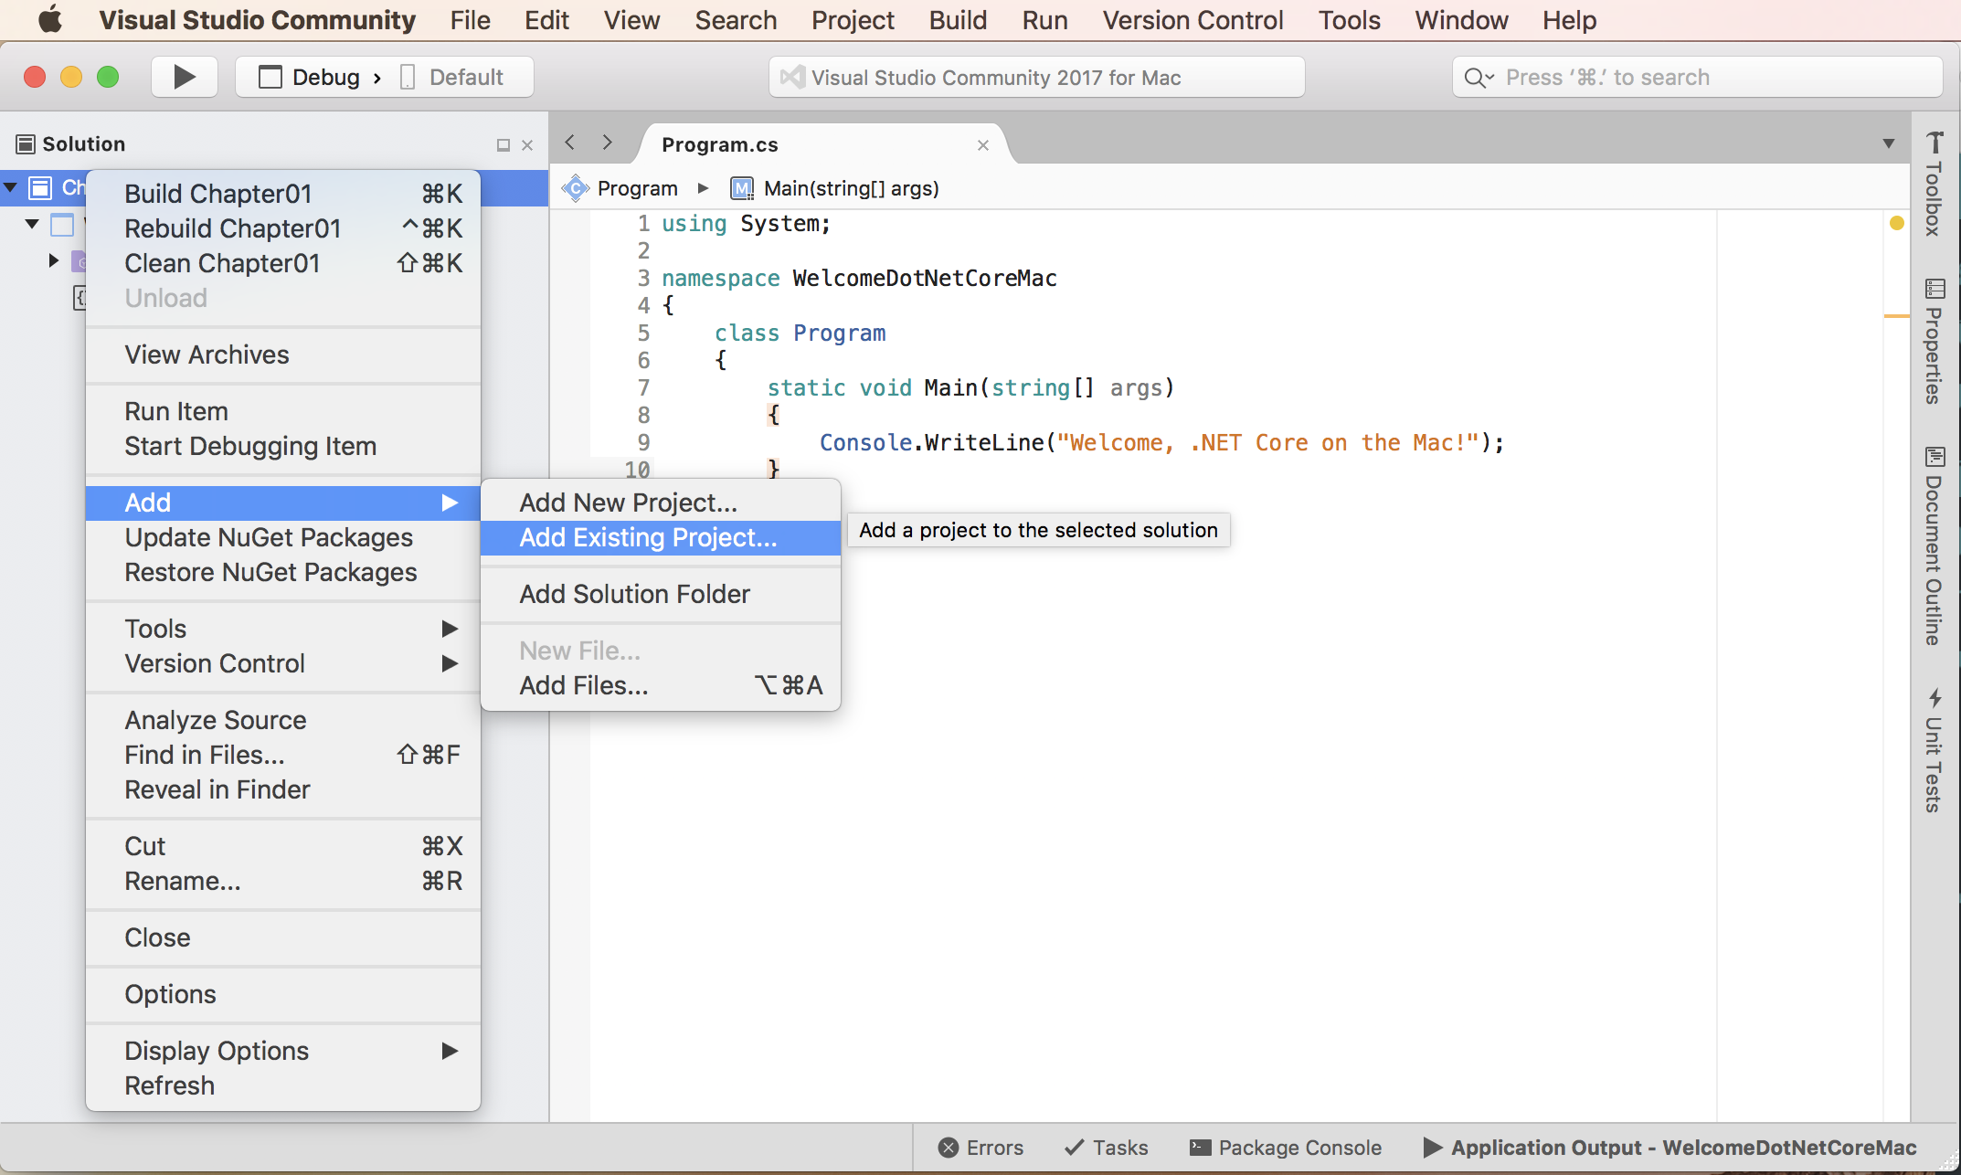Close the Solution pad
The height and width of the screenshot is (1175, 1961).
(527, 145)
